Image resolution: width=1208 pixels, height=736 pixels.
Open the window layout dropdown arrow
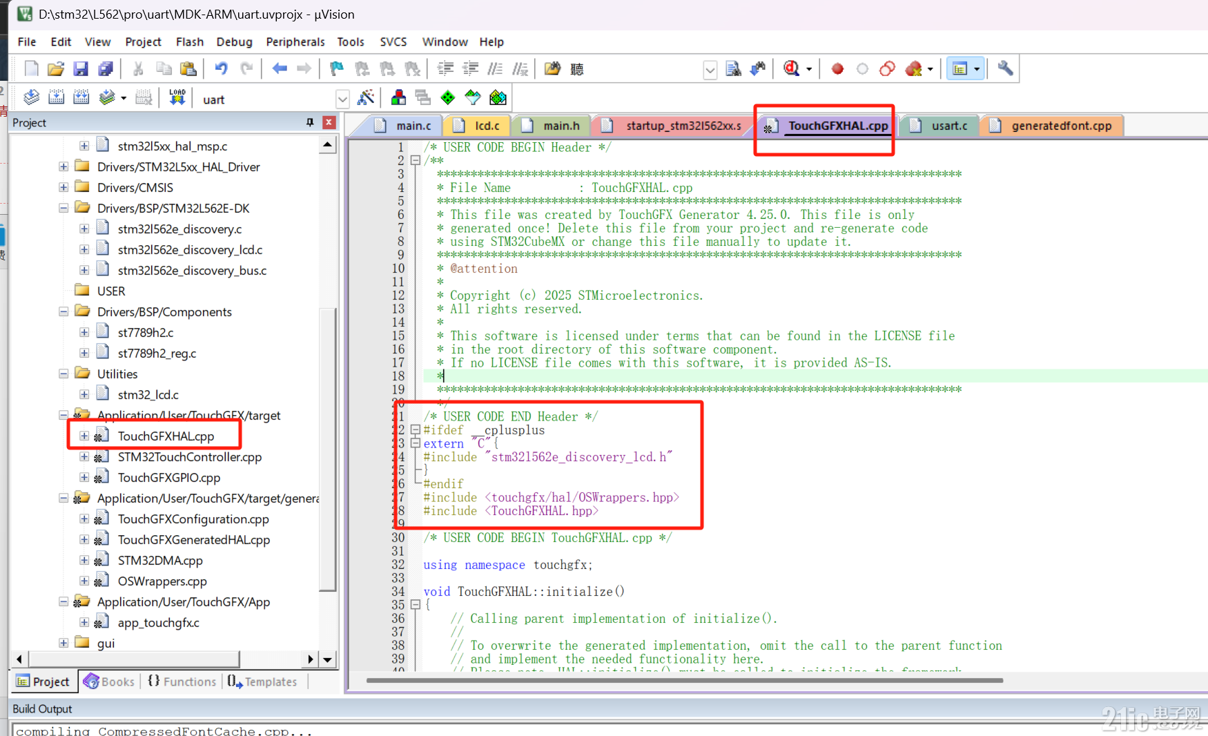977,69
